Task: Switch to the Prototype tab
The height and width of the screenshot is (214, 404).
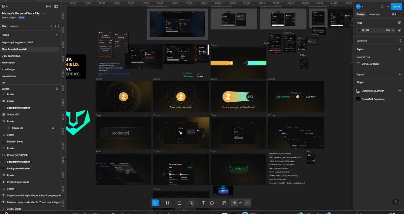Action: coord(374,14)
